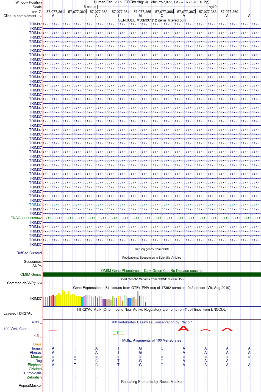Click the OMIM Genes side label
Screen dimensions: 261x392
click(31, 274)
